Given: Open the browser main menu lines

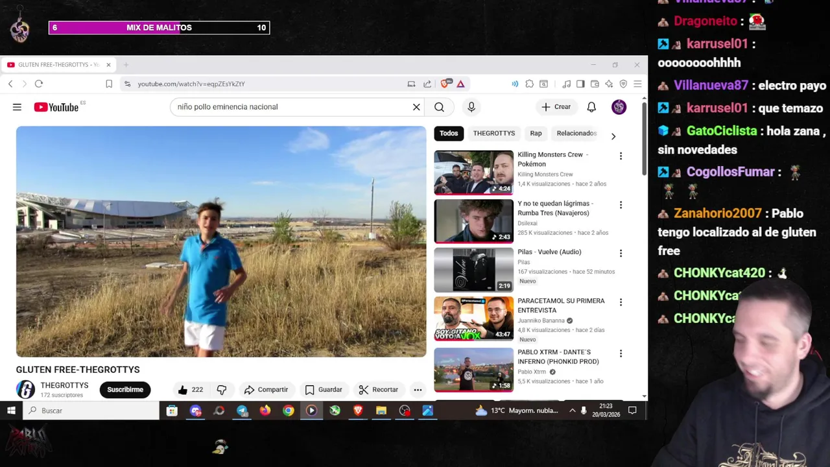Looking at the screenshot, I should click(x=637, y=84).
